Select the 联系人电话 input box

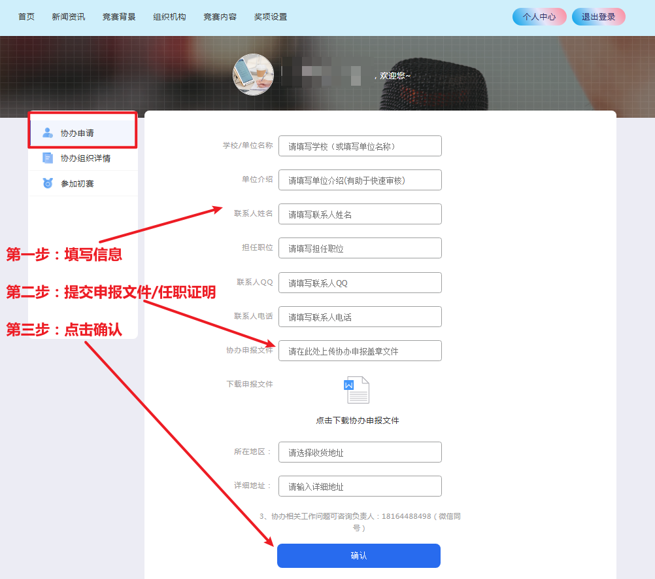click(360, 317)
